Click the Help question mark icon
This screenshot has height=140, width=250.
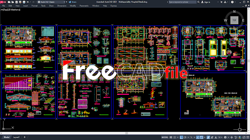tap(232, 2)
